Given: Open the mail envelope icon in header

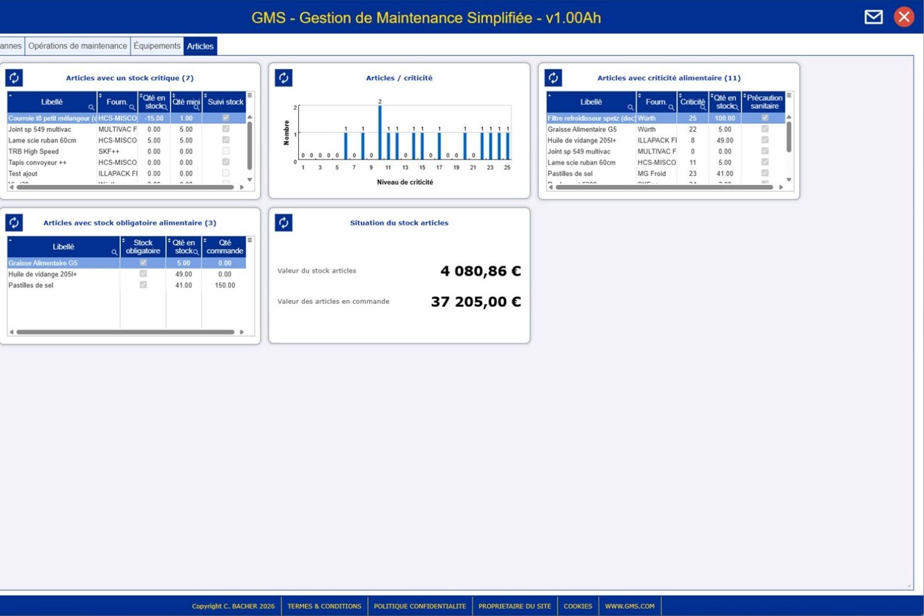Looking at the screenshot, I should click(x=873, y=17).
